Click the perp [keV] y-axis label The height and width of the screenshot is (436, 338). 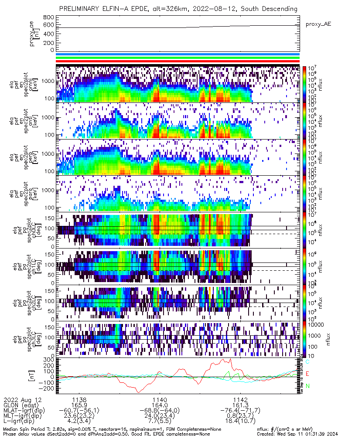[24, 157]
